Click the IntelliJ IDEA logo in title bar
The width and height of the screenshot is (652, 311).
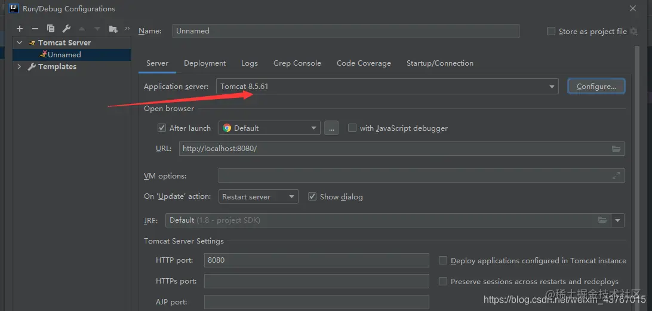pos(13,8)
